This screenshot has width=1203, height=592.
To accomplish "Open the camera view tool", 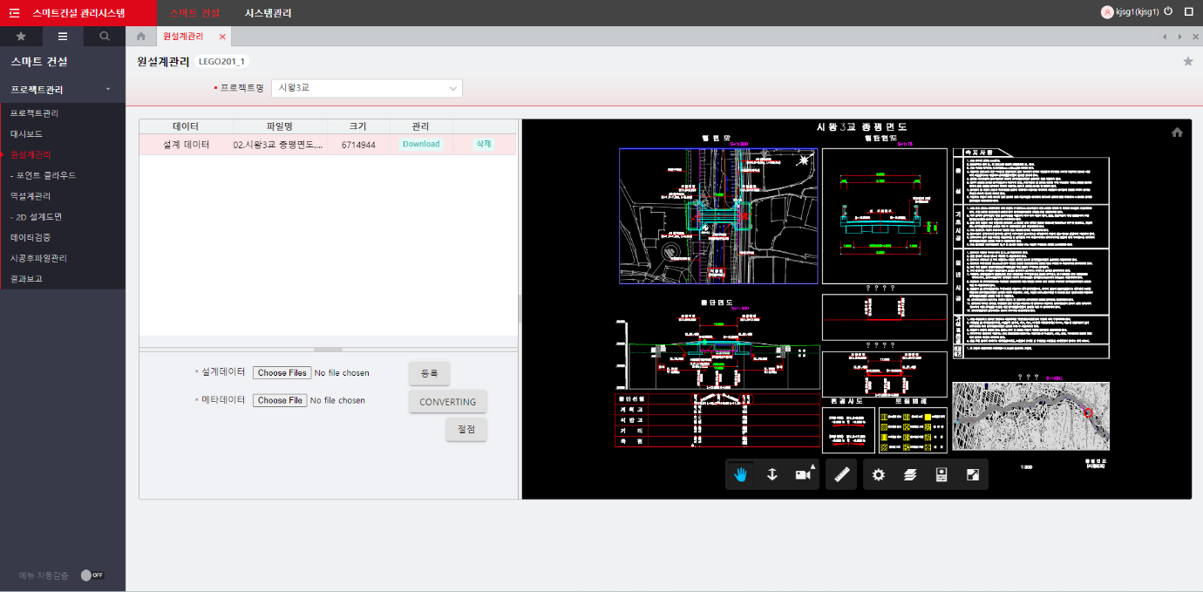I will [803, 475].
